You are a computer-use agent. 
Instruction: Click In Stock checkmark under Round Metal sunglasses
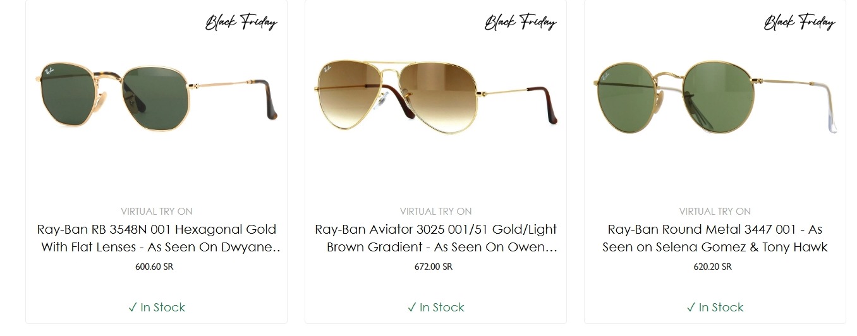[691, 308]
